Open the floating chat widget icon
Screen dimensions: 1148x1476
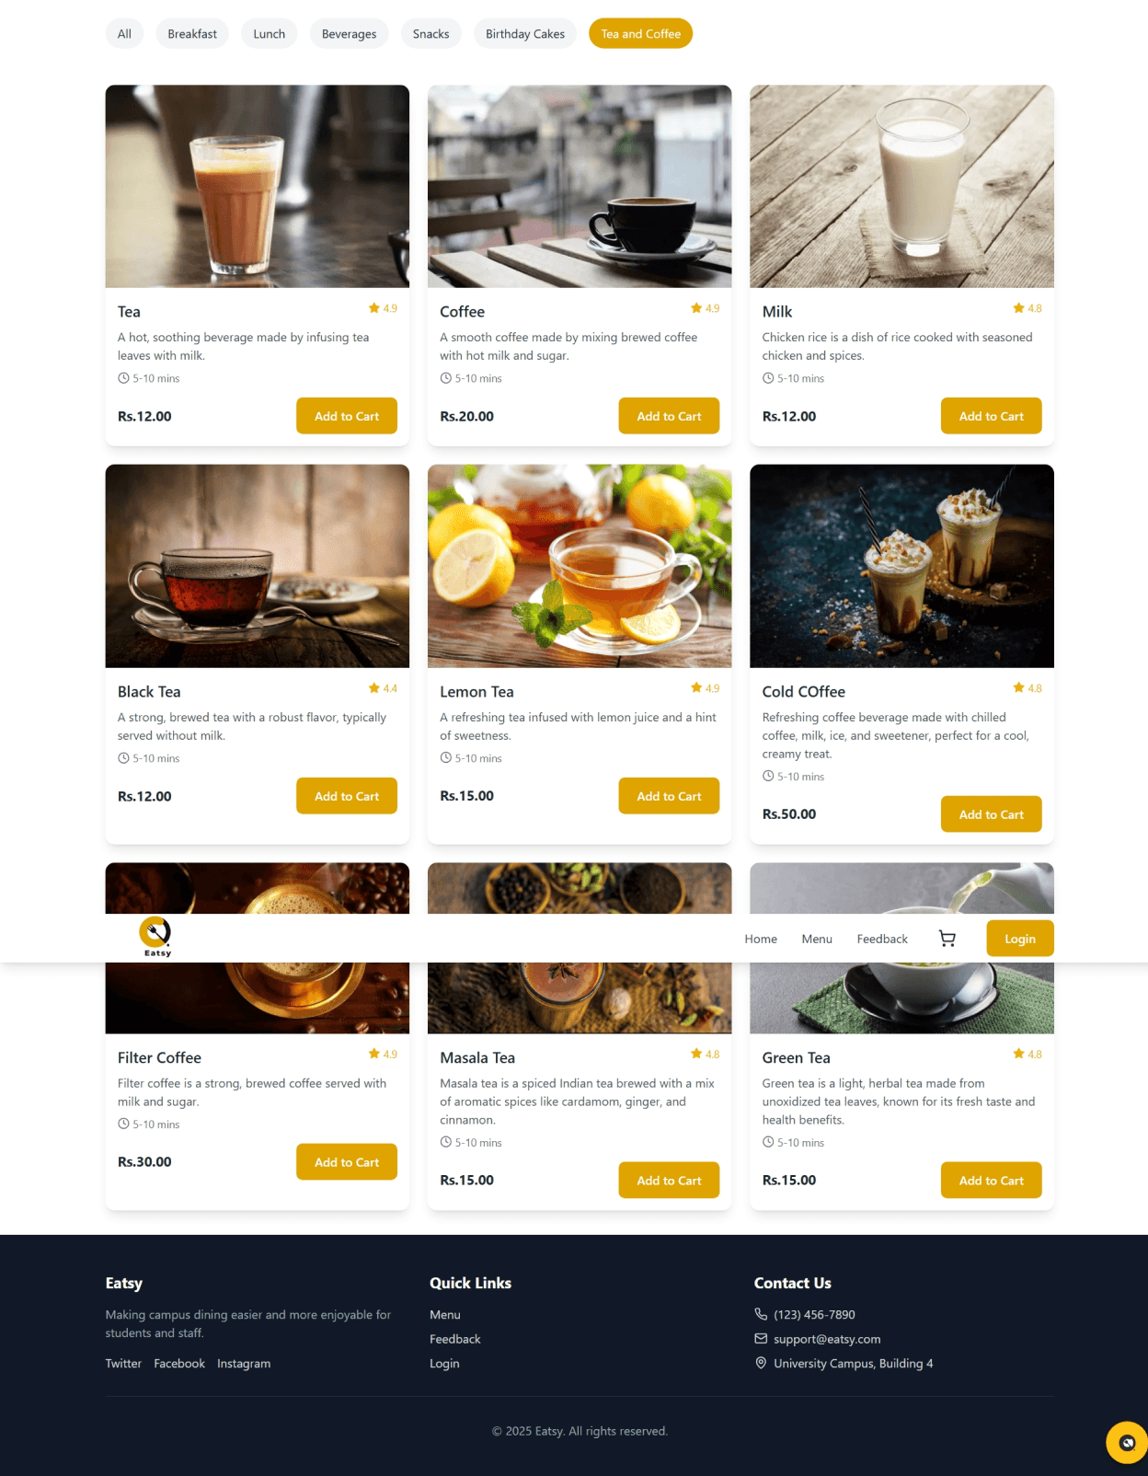tap(1126, 1443)
